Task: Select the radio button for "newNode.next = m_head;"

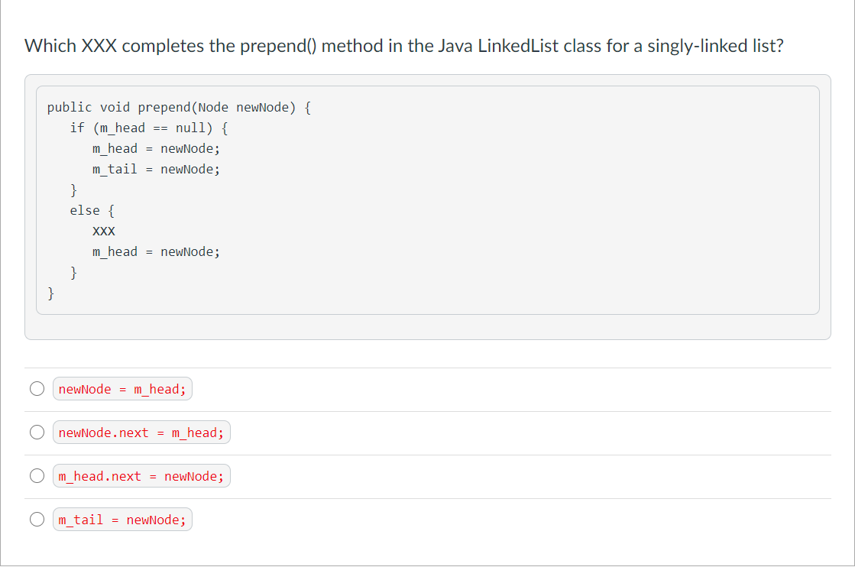Action: click(x=37, y=432)
